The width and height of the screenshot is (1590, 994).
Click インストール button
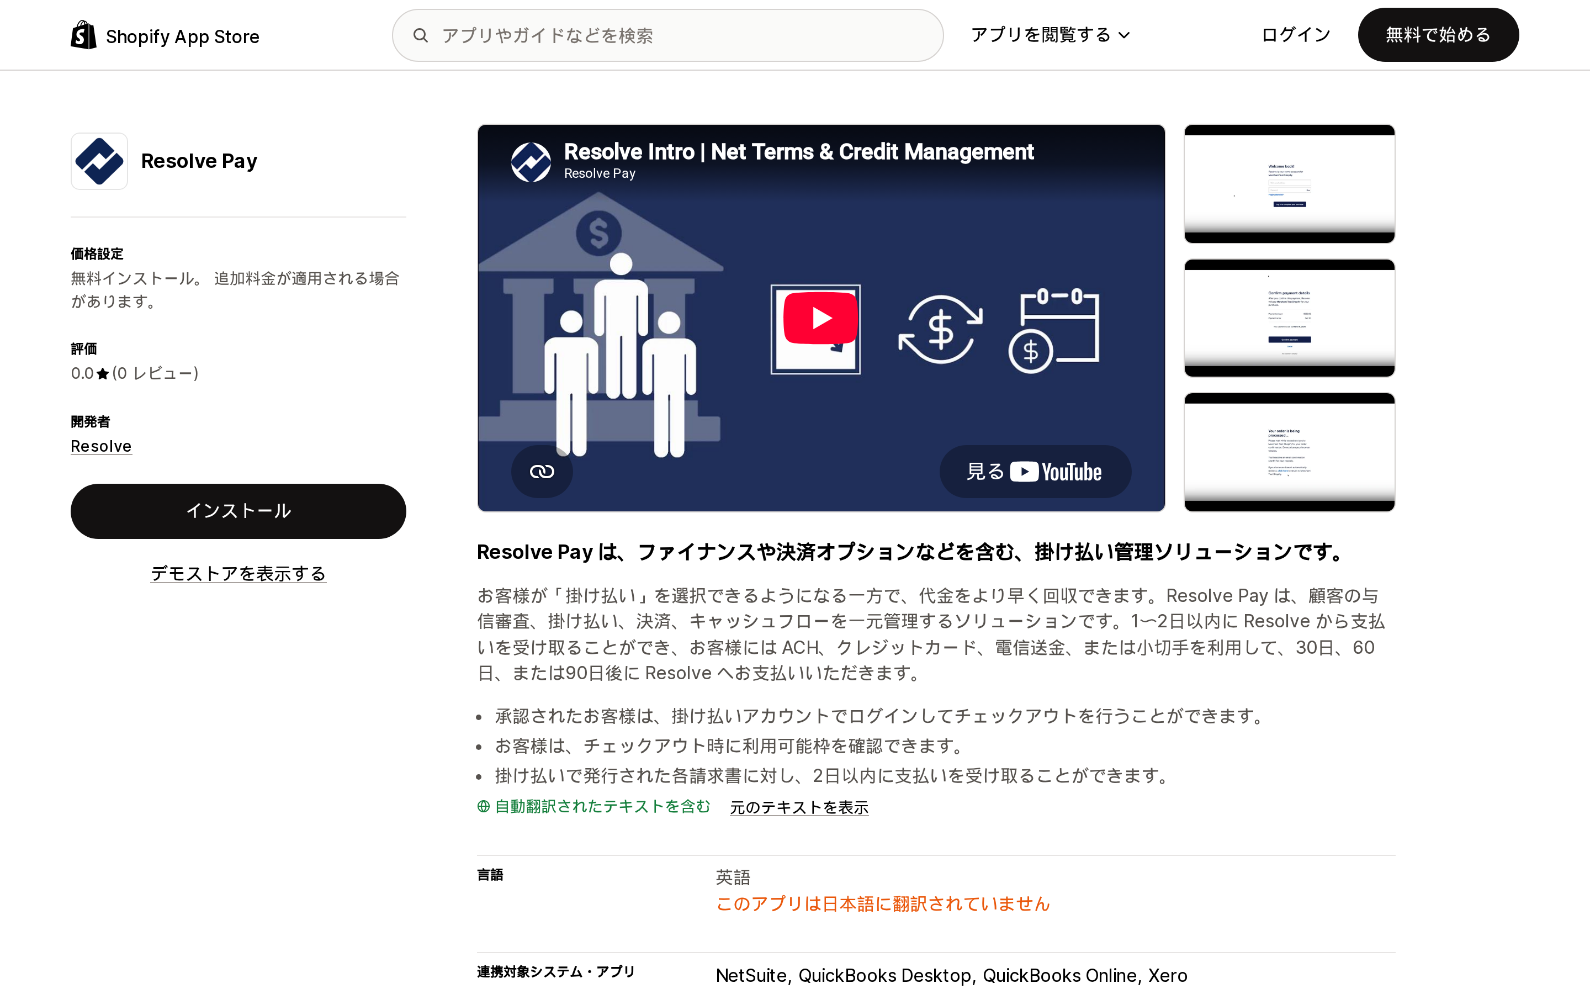coord(238,511)
